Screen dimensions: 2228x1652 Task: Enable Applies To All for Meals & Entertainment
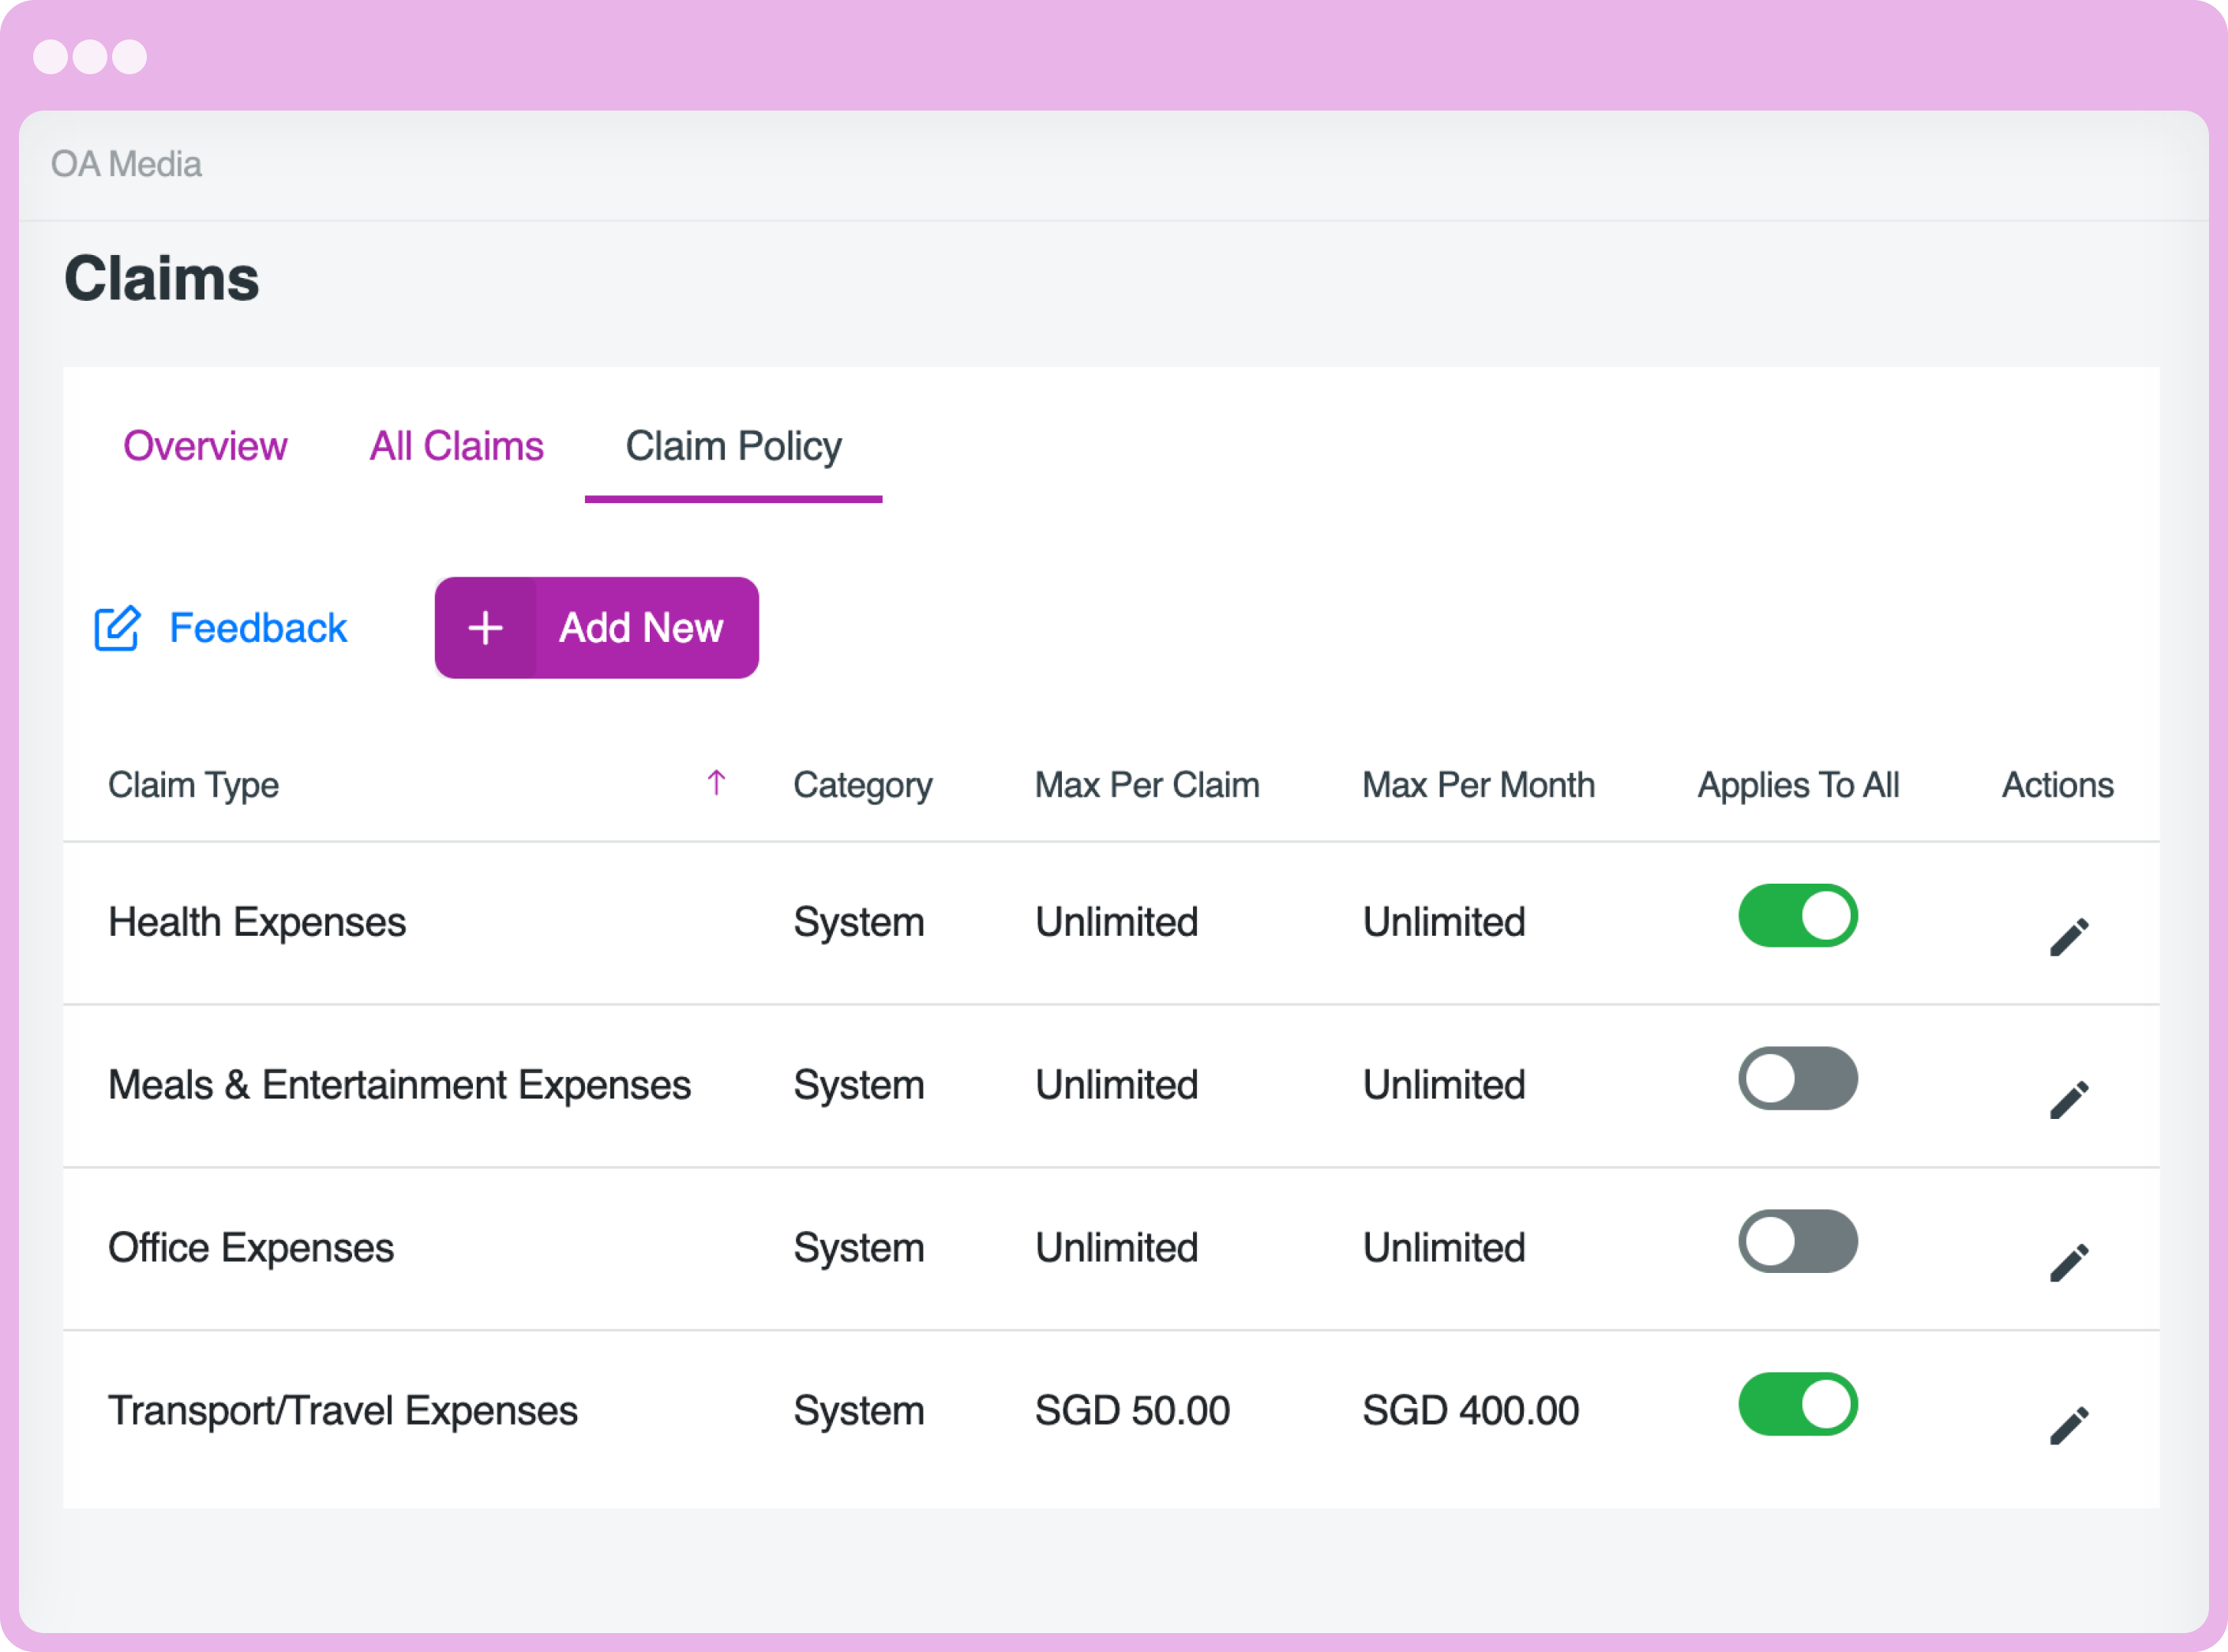(x=1797, y=1079)
